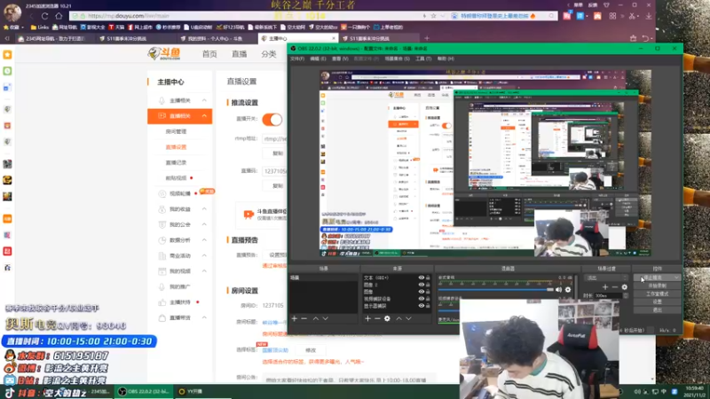Expand 商业活动 sidebar chevron
The width and height of the screenshot is (710, 399).
(x=204, y=255)
